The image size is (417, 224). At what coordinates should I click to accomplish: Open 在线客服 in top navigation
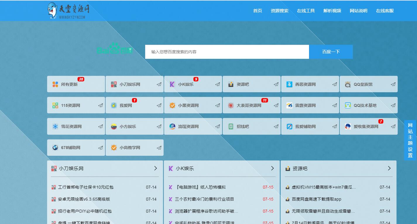[385, 11]
